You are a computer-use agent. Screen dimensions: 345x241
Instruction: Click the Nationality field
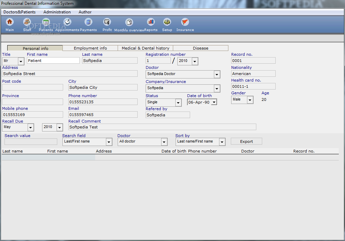253,74
